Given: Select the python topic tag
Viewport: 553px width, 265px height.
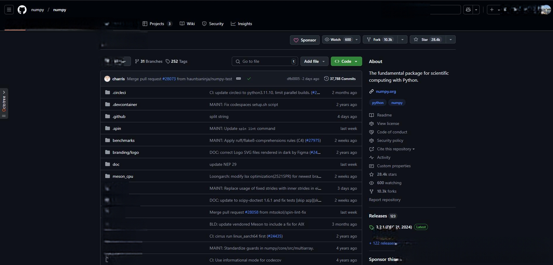Looking at the screenshot, I should tap(378, 103).
